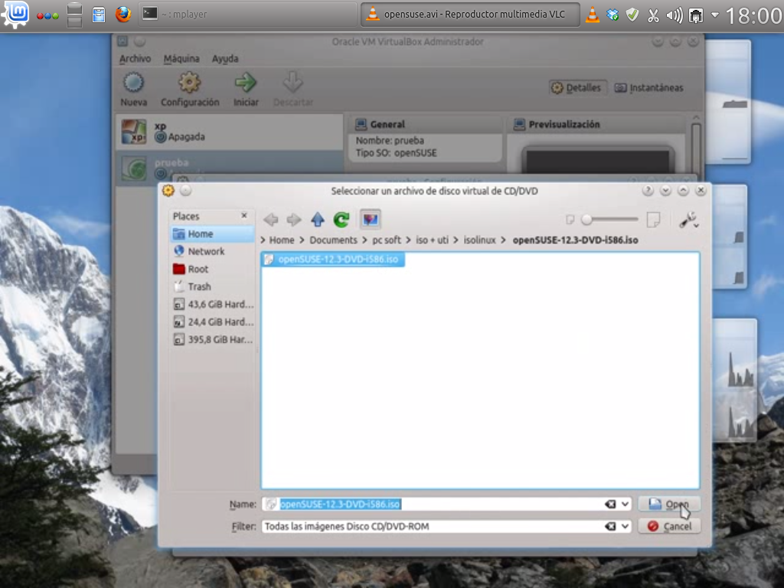
Task: Open the volume control tray icon
Action: [x=675, y=15]
